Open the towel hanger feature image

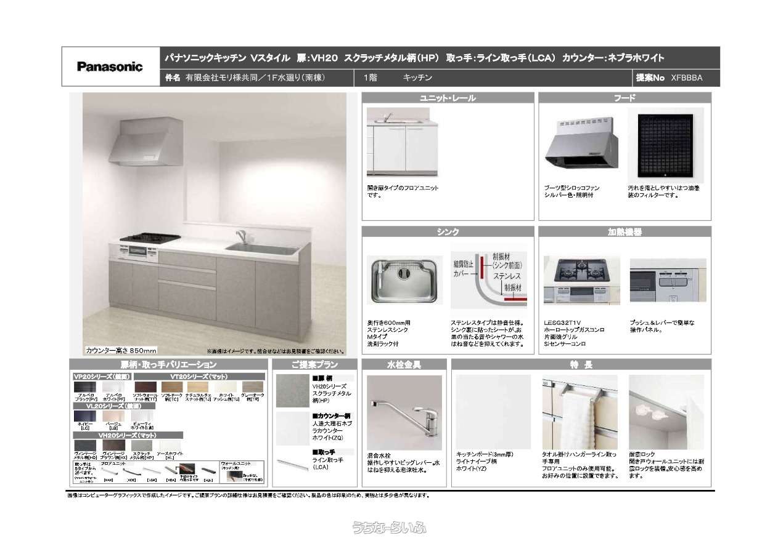tap(579, 411)
